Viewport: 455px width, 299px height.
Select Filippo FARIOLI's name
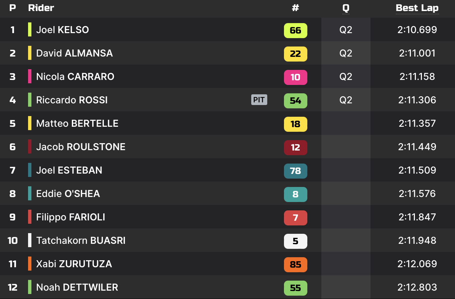[x=70, y=217]
